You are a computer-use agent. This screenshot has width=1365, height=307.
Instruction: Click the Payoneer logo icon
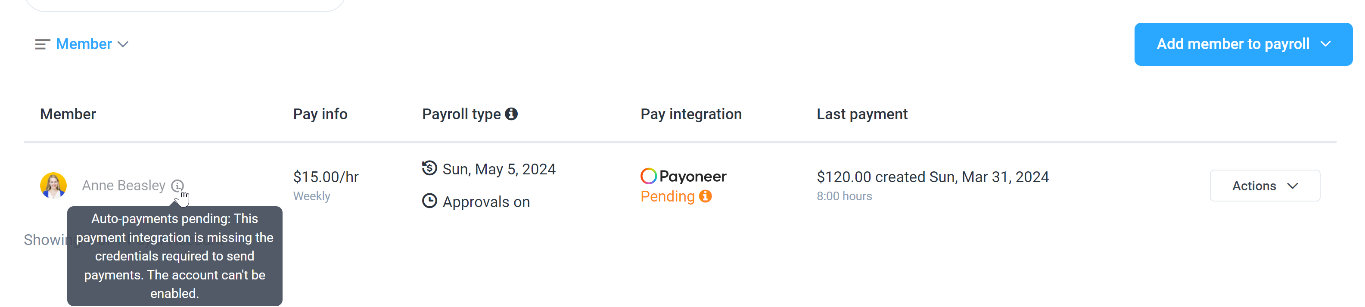(x=649, y=176)
